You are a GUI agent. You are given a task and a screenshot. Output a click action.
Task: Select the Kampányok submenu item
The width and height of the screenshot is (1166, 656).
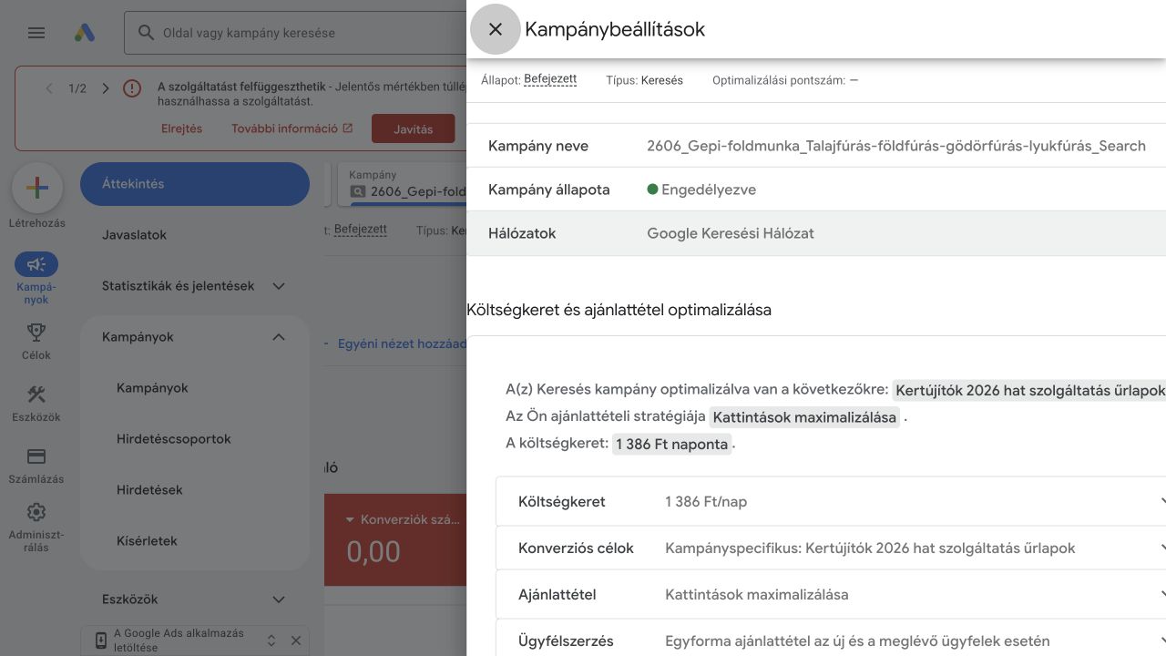click(195, 388)
